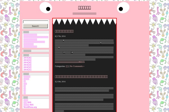The image size is (169, 112).
Task: Follow the link ending in BEST5
Action: tap(70, 62)
